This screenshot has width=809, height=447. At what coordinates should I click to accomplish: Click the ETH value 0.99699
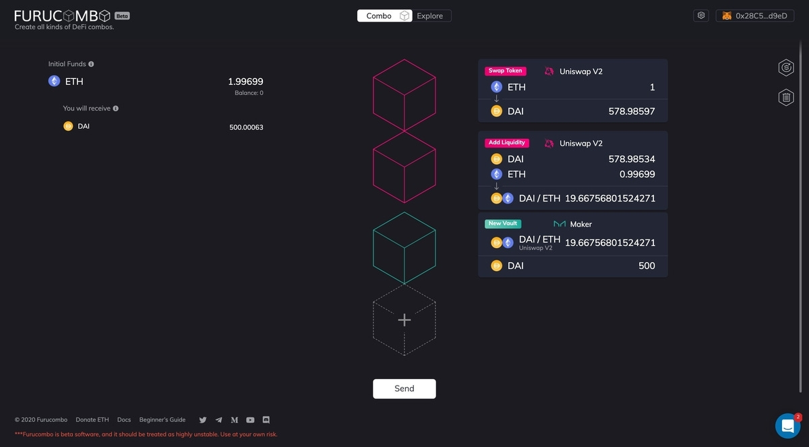[637, 174]
